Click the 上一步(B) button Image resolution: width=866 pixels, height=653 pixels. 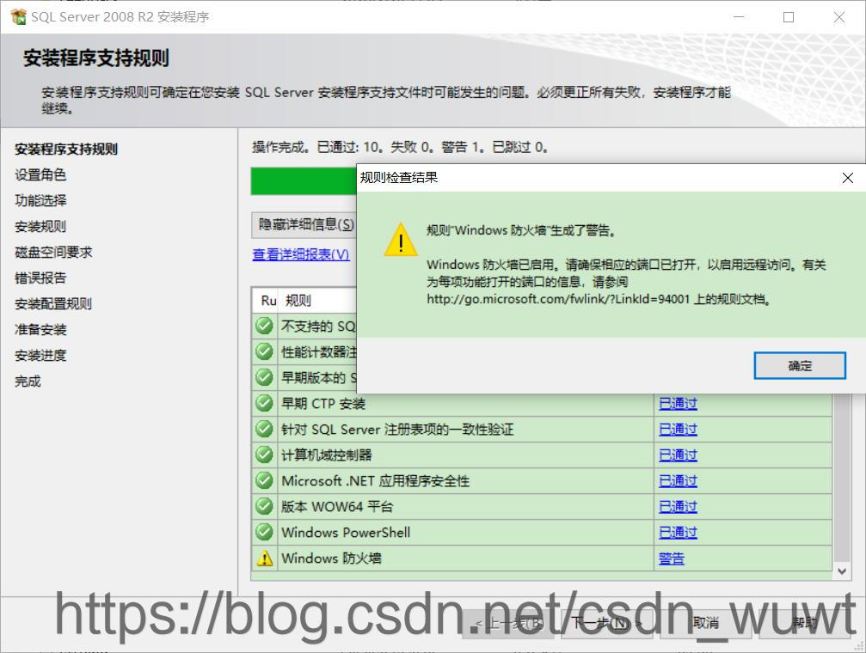coord(508,624)
